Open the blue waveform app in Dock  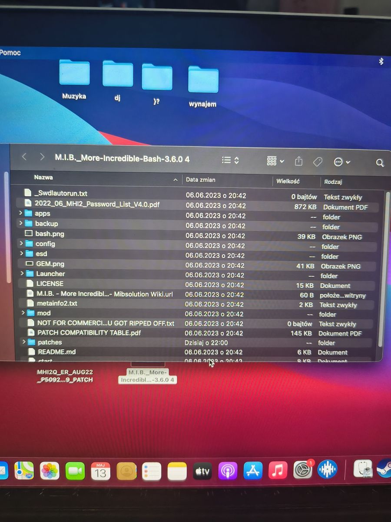point(328,469)
